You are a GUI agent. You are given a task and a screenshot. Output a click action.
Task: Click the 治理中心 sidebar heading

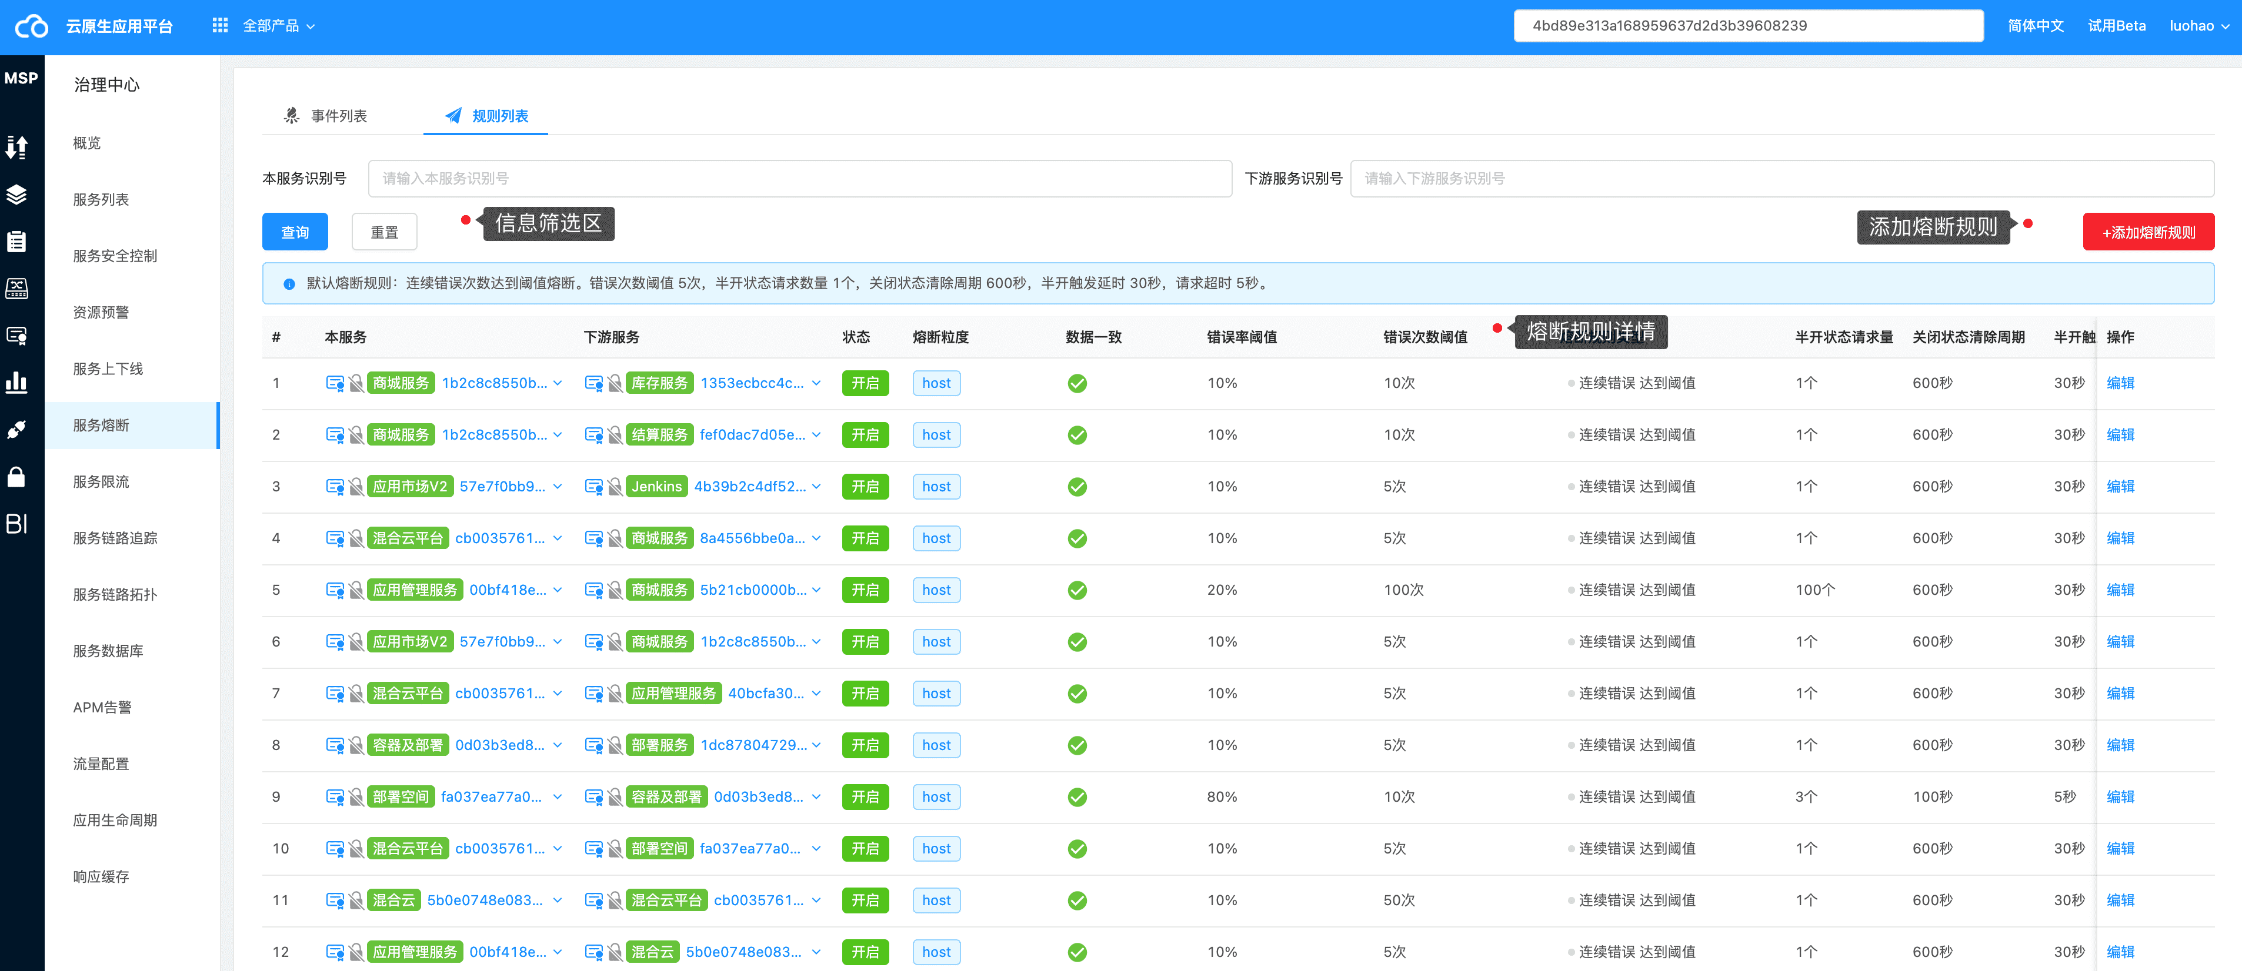(106, 85)
